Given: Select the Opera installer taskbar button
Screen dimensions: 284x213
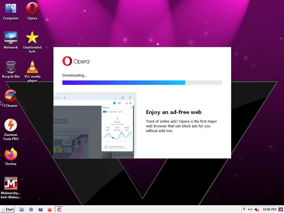Looking at the screenshot, I should [59, 209].
